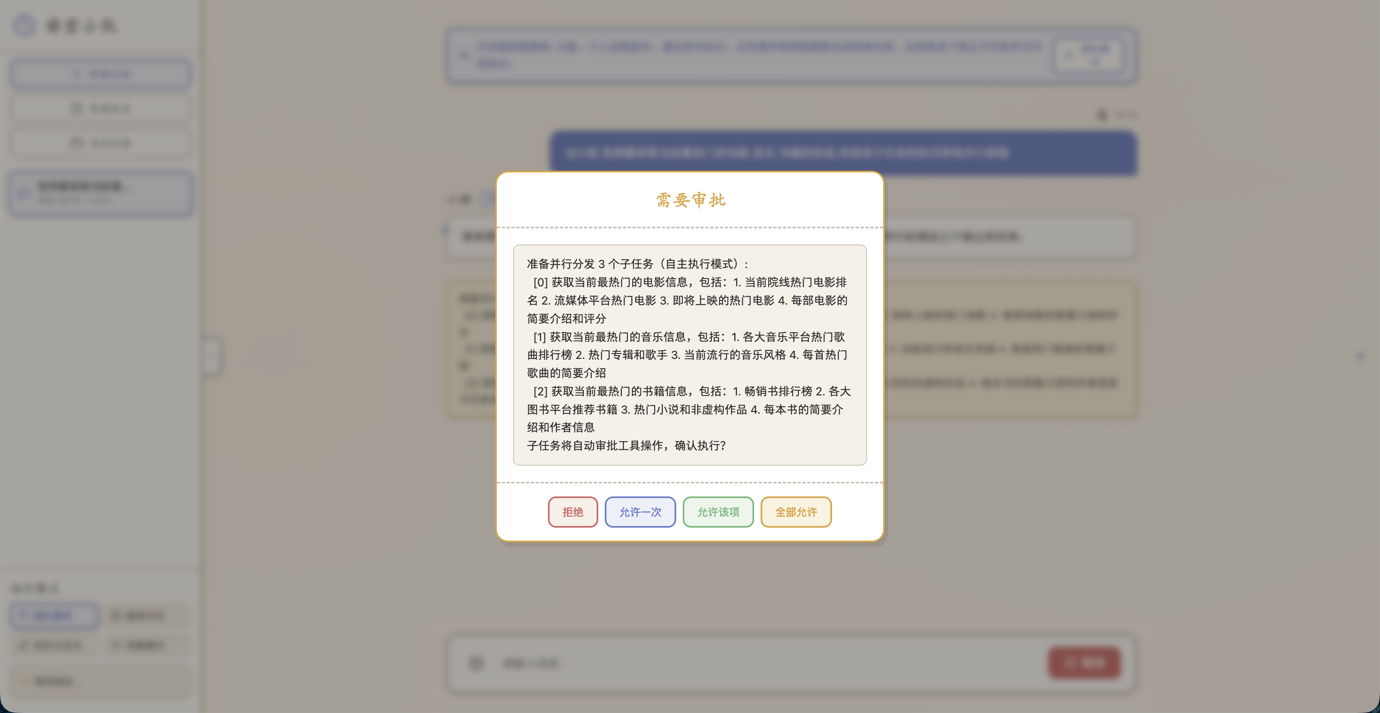Click 允许该项 to allow this item

point(718,512)
